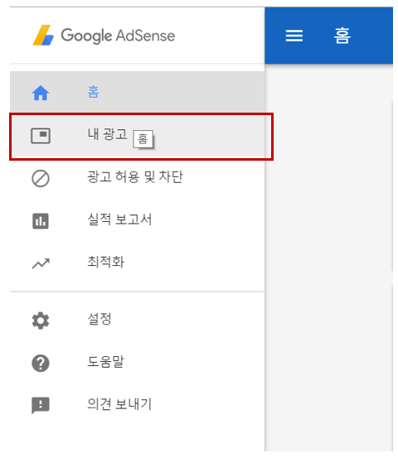Screen dimensions: 398x458
Task: Open the 도움말 help link
Action: (137, 362)
